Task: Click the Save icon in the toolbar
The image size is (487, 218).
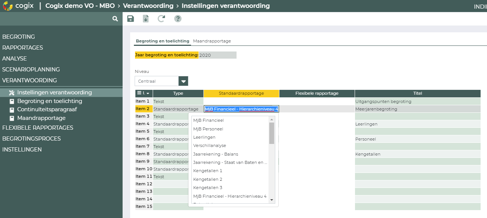Action: point(130,18)
